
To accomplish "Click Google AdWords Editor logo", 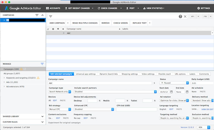I will tap(23, 8).
